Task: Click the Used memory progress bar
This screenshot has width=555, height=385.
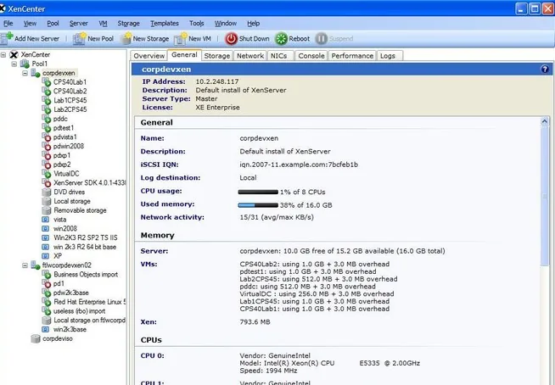Action: point(258,205)
